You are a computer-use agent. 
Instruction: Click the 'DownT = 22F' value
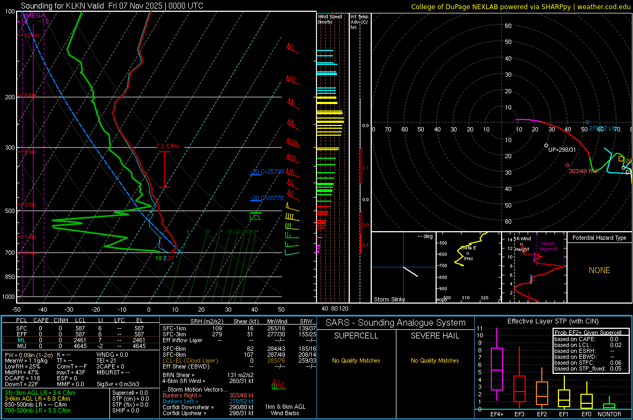(x=21, y=384)
